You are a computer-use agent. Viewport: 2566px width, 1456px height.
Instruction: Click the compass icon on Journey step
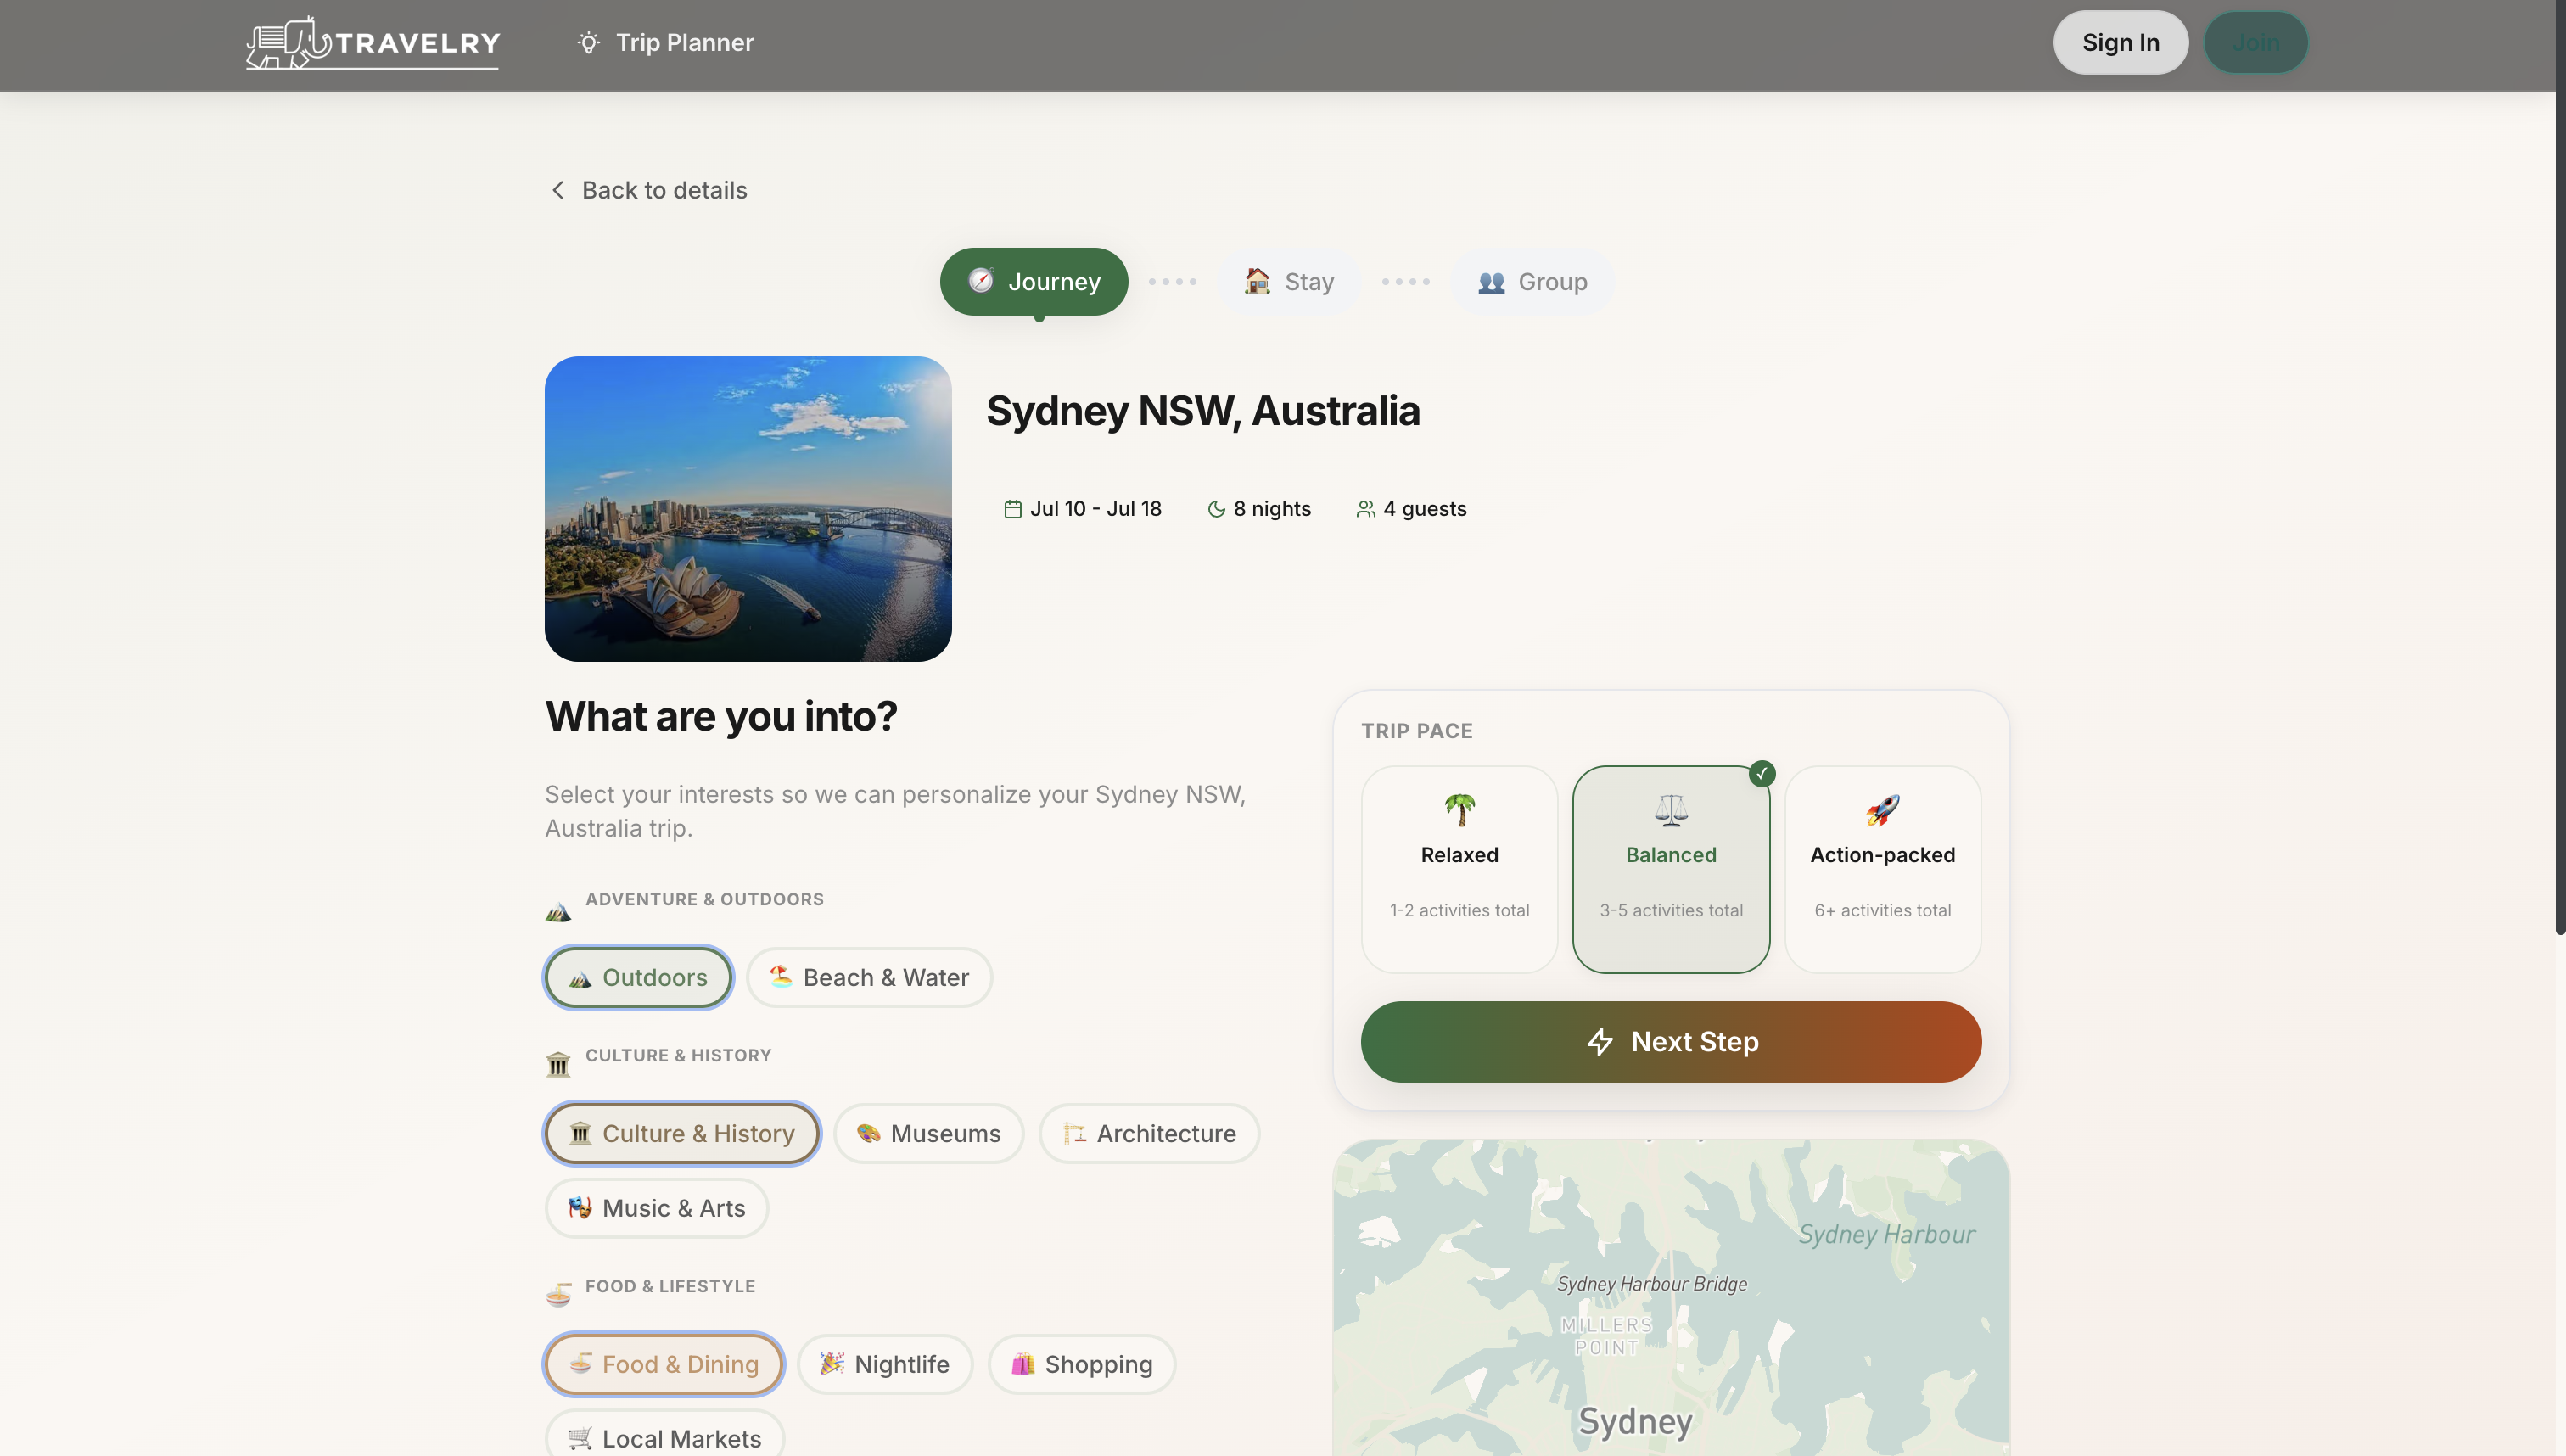coord(981,282)
